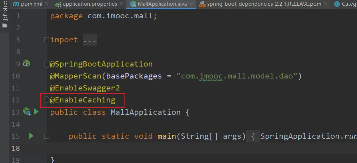The width and height of the screenshot is (357, 163).
Task: Close the pom.xml tab
Action: [x=47, y=4]
